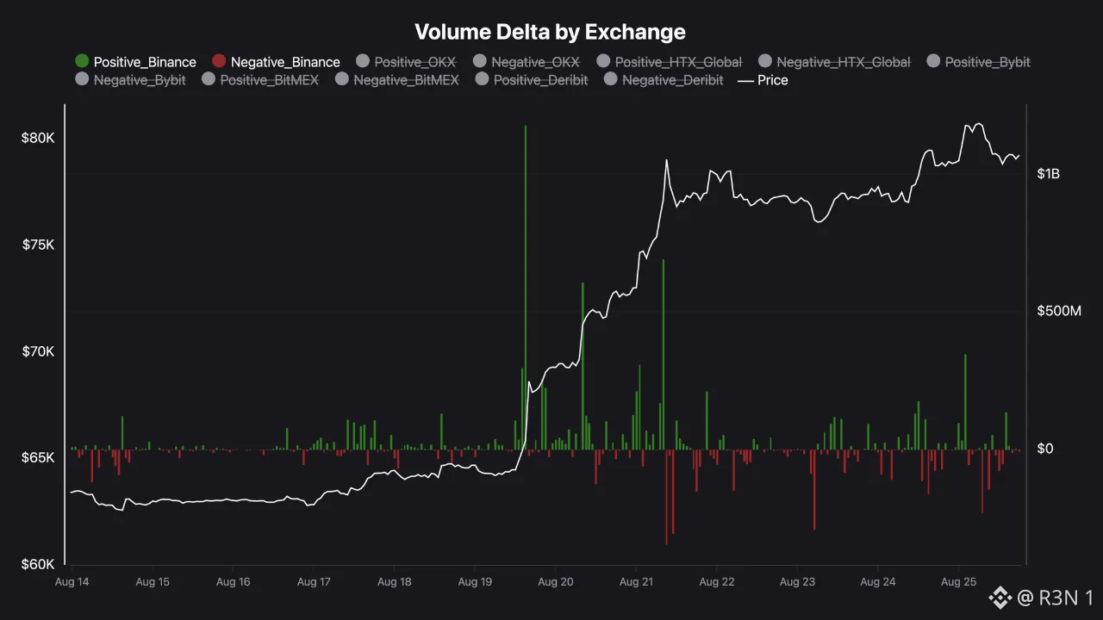The width and height of the screenshot is (1103, 620).
Task: Click the Aug 22 date label
Action: point(717,582)
